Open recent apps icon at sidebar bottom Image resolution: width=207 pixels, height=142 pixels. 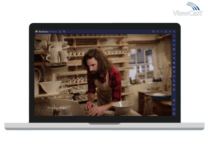(x=174, y=114)
